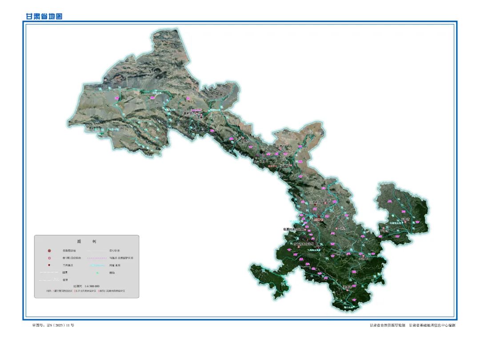Click the 临夏回族自治州 label on the map

[293, 230]
